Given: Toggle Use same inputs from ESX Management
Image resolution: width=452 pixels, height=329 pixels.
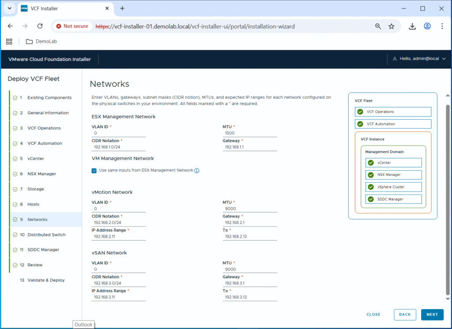Looking at the screenshot, I should pos(94,171).
